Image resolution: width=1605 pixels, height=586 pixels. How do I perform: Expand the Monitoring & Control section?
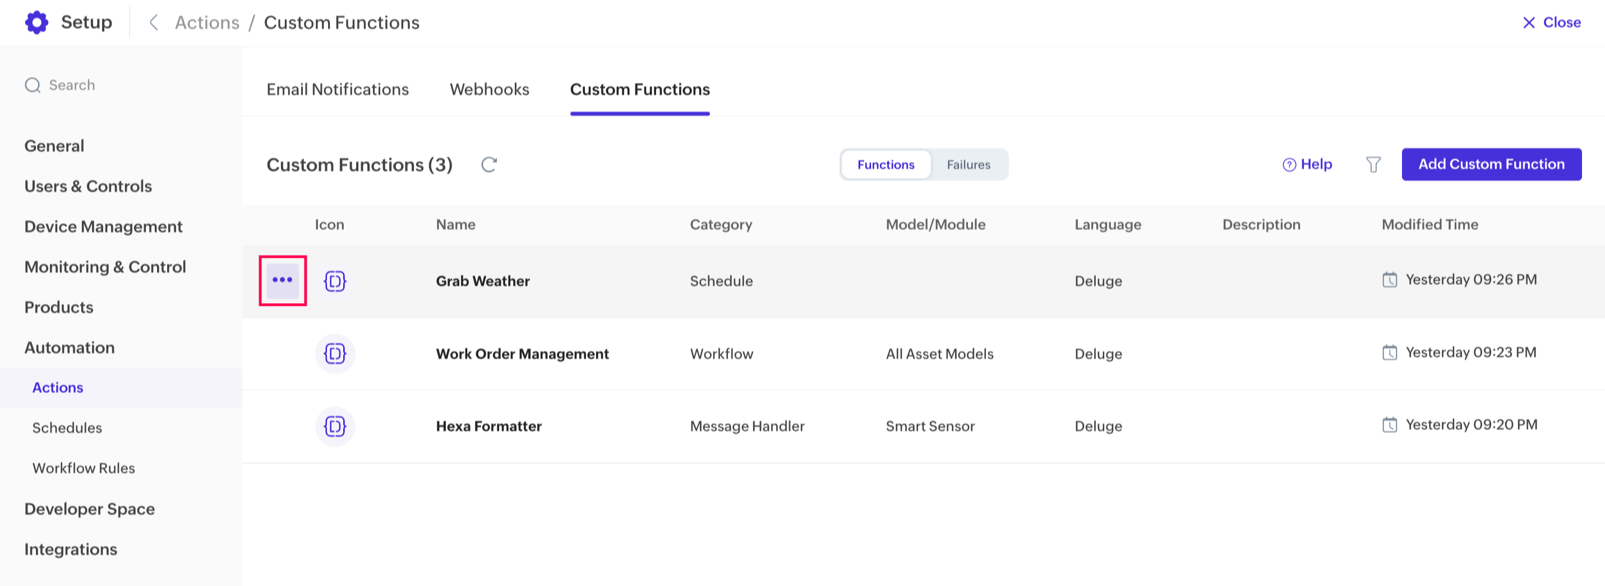[105, 267]
